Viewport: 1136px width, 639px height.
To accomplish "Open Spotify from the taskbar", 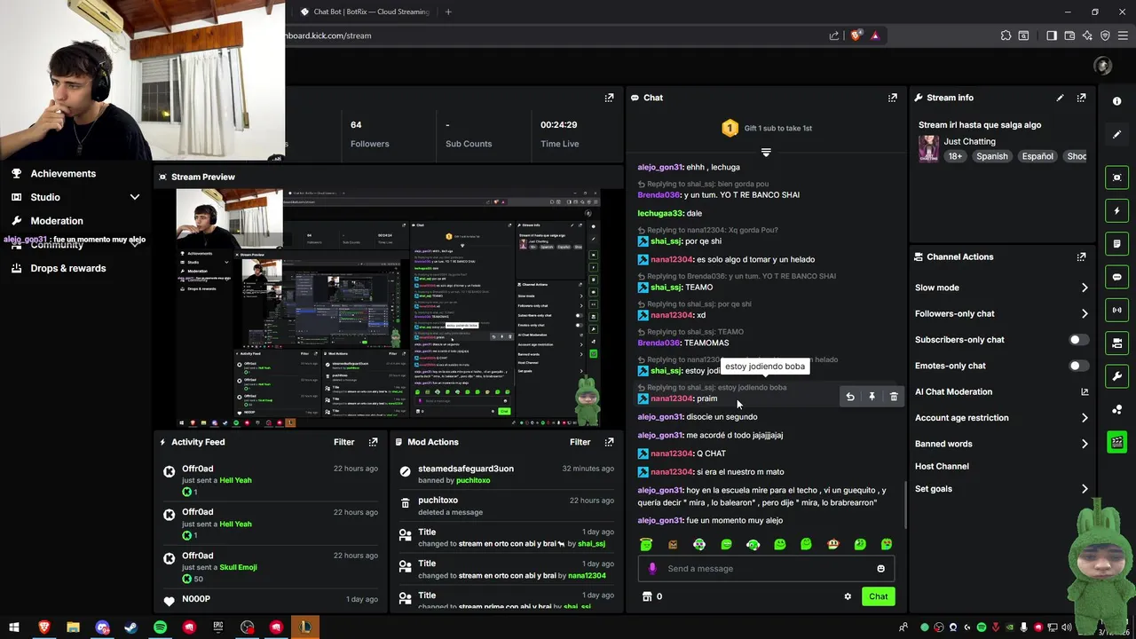I will pos(160,627).
